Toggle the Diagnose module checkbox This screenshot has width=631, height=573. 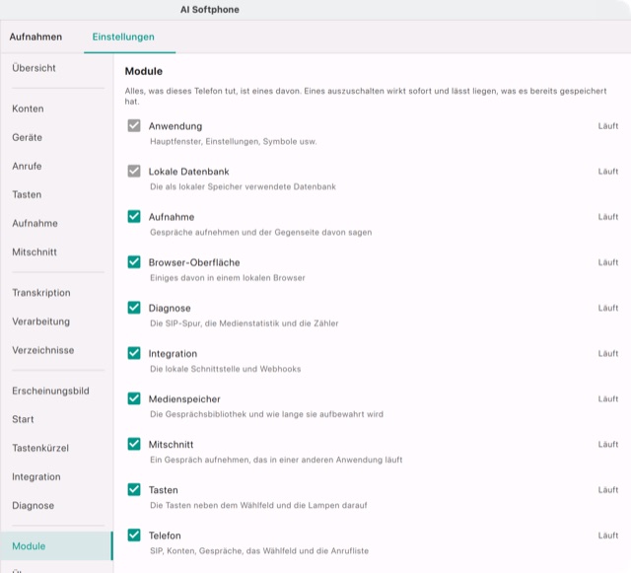(x=134, y=308)
